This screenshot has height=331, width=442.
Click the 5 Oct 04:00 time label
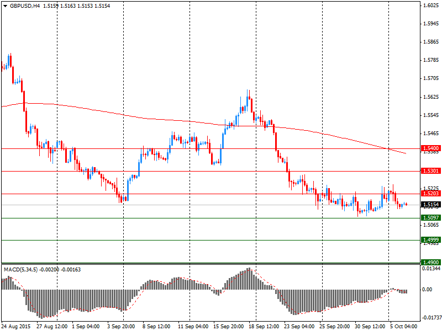403,327
